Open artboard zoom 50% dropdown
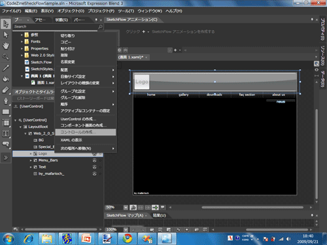 coord(126,207)
